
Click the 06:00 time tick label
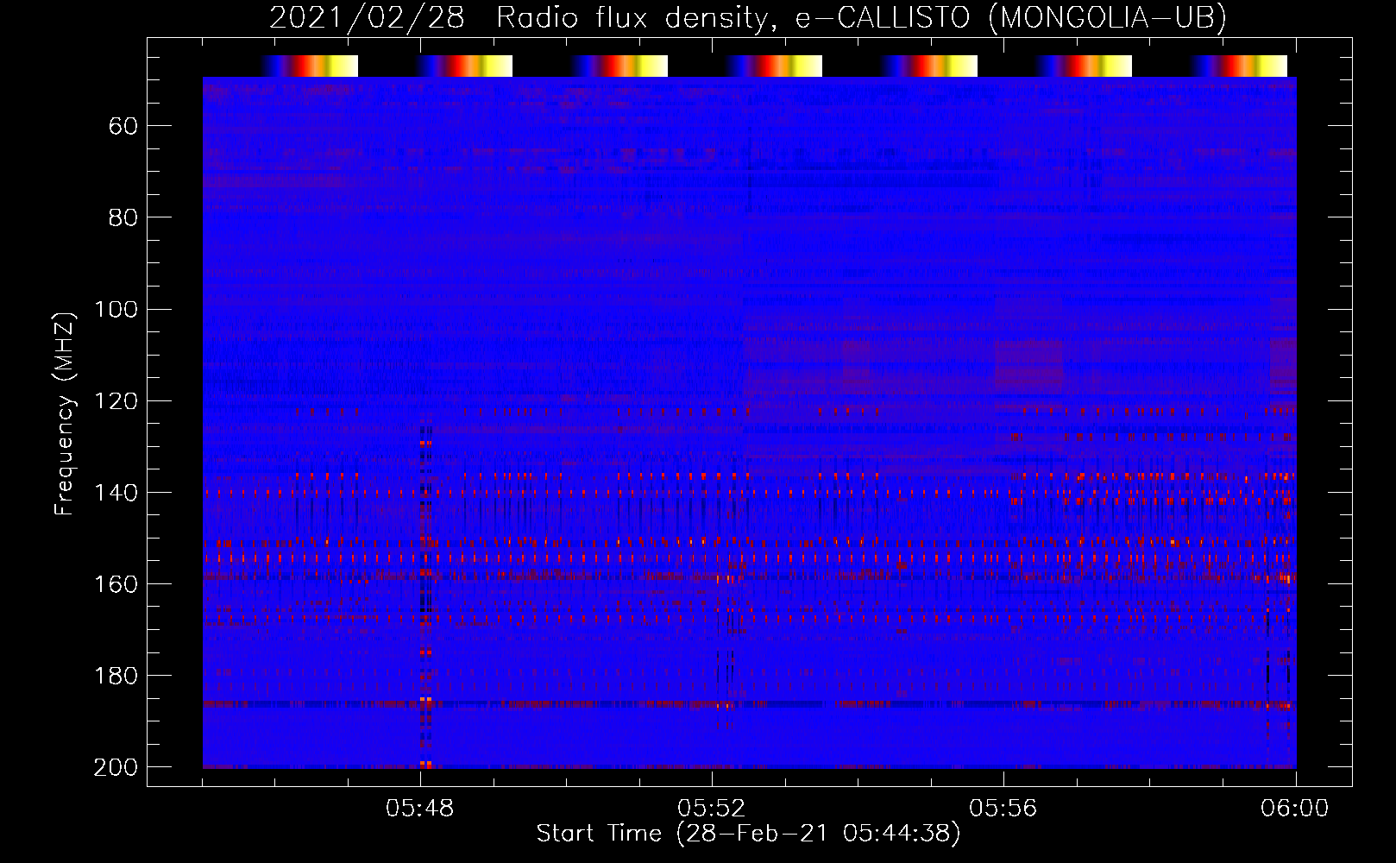tap(1295, 809)
